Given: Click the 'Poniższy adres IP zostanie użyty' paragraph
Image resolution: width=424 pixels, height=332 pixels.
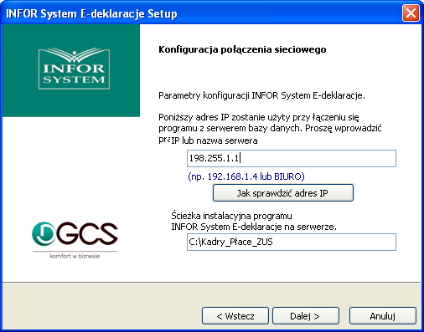Looking at the screenshot, I should (x=270, y=123).
